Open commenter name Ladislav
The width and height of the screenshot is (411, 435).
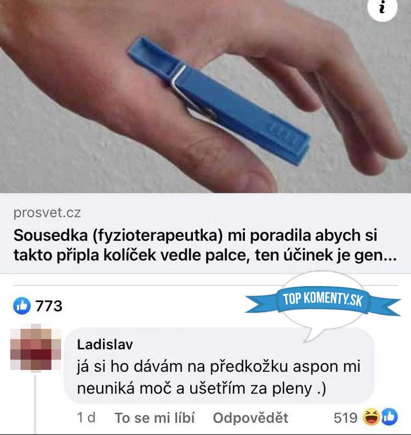[105, 345]
